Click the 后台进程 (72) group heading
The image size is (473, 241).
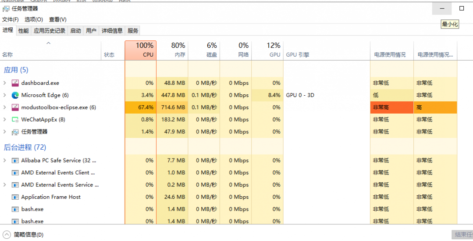click(x=25, y=147)
